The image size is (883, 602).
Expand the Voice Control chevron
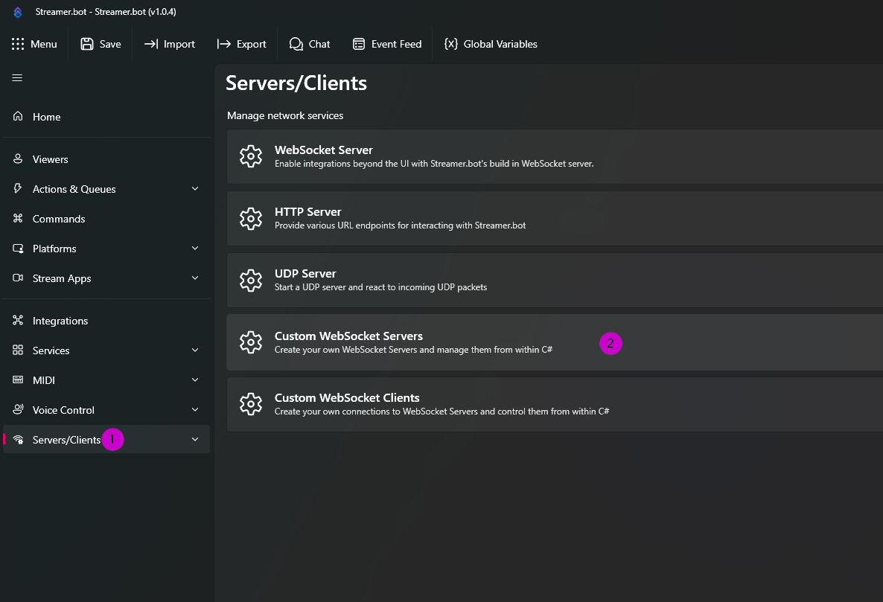coord(195,409)
